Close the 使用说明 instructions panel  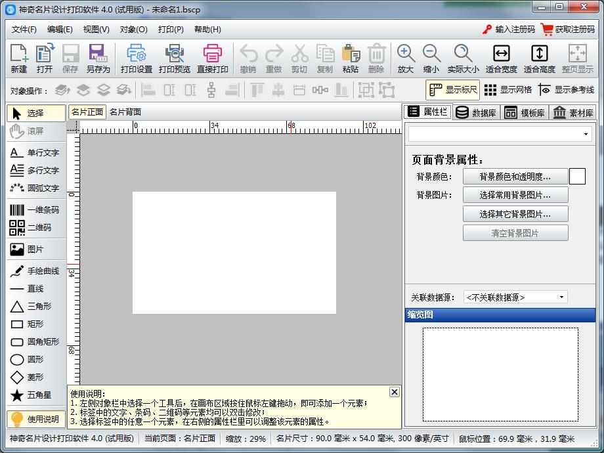coord(394,392)
